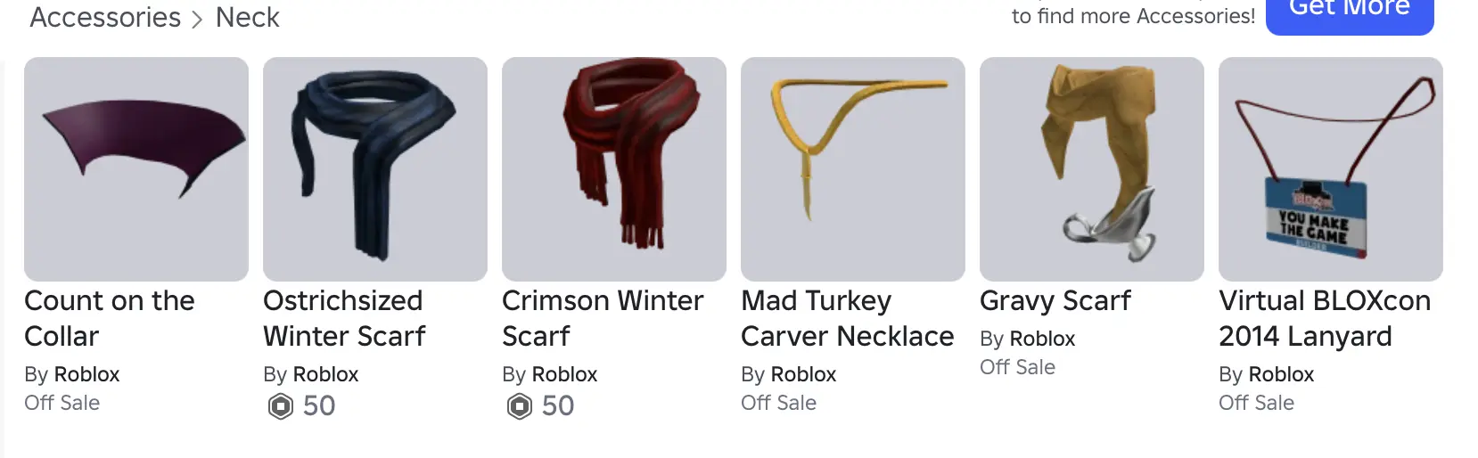Select the Crimson Winter Scarf thumbnail

tap(614, 169)
